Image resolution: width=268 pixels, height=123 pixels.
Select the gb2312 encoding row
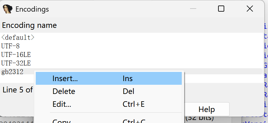(x=131, y=72)
